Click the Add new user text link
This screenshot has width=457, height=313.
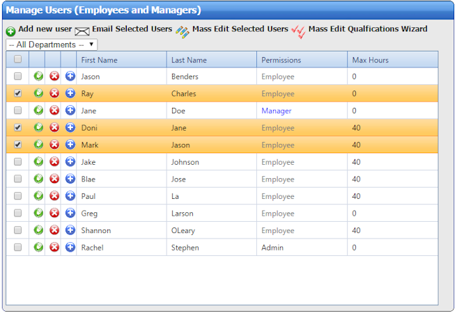pyautogui.click(x=45, y=29)
